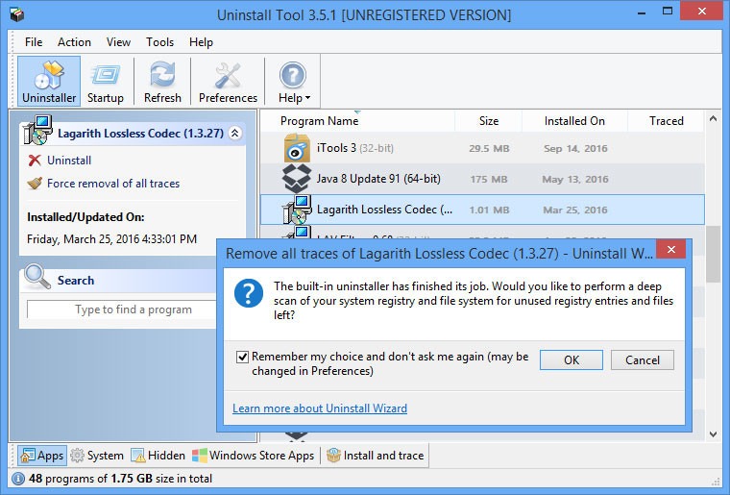Switch to the Windows Store Apps tab
This screenshot has width=730, height=495.
click(254, 455)
